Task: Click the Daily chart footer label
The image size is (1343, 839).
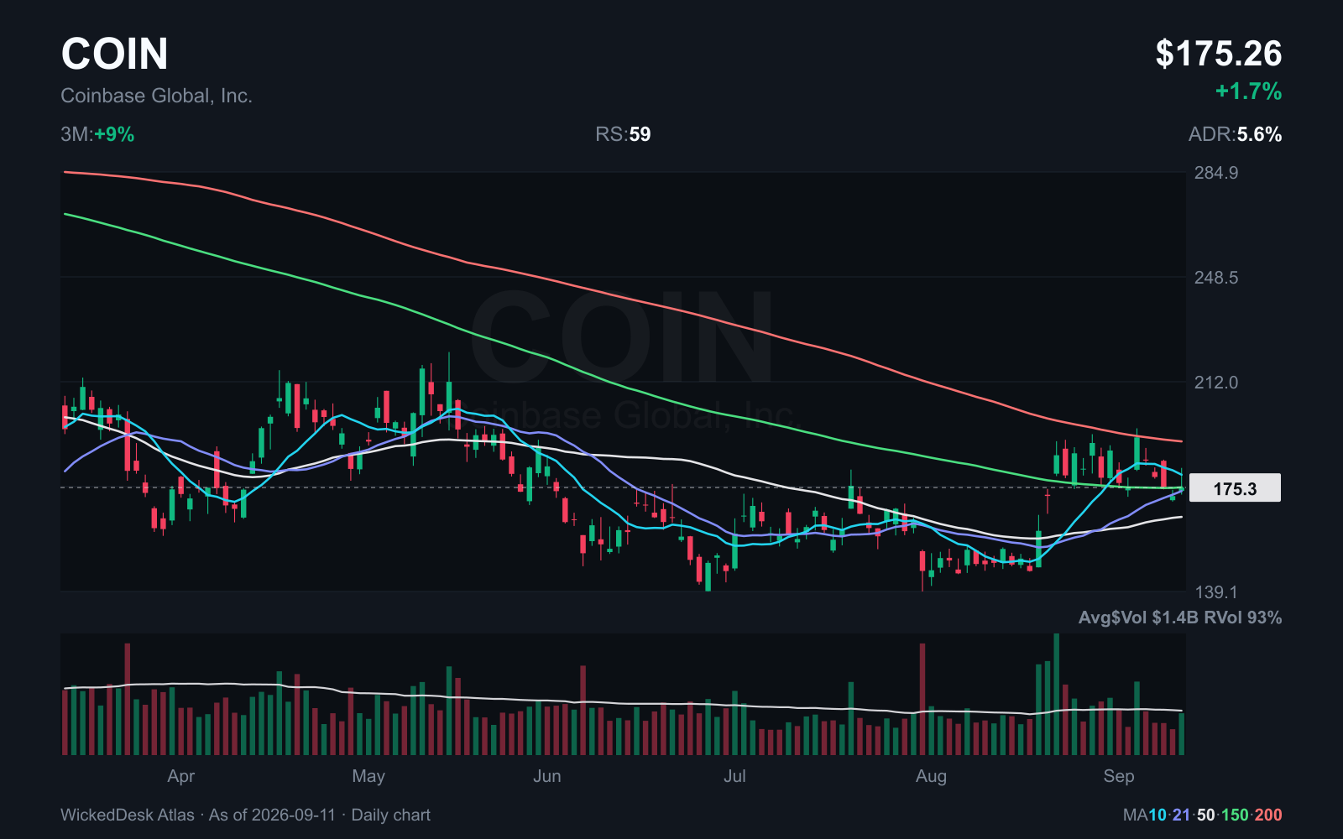Action: pyautogui.click(x=391, y=815)
